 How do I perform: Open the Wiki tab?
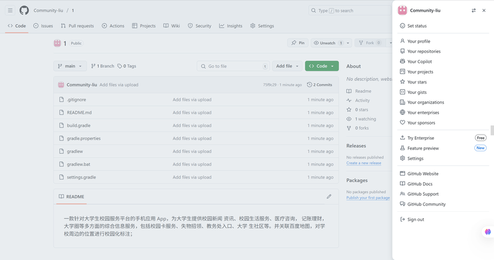pos(172,26)
